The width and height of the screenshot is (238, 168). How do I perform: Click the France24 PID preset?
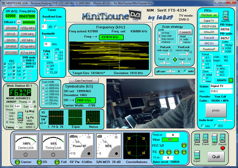coord(209,38)
